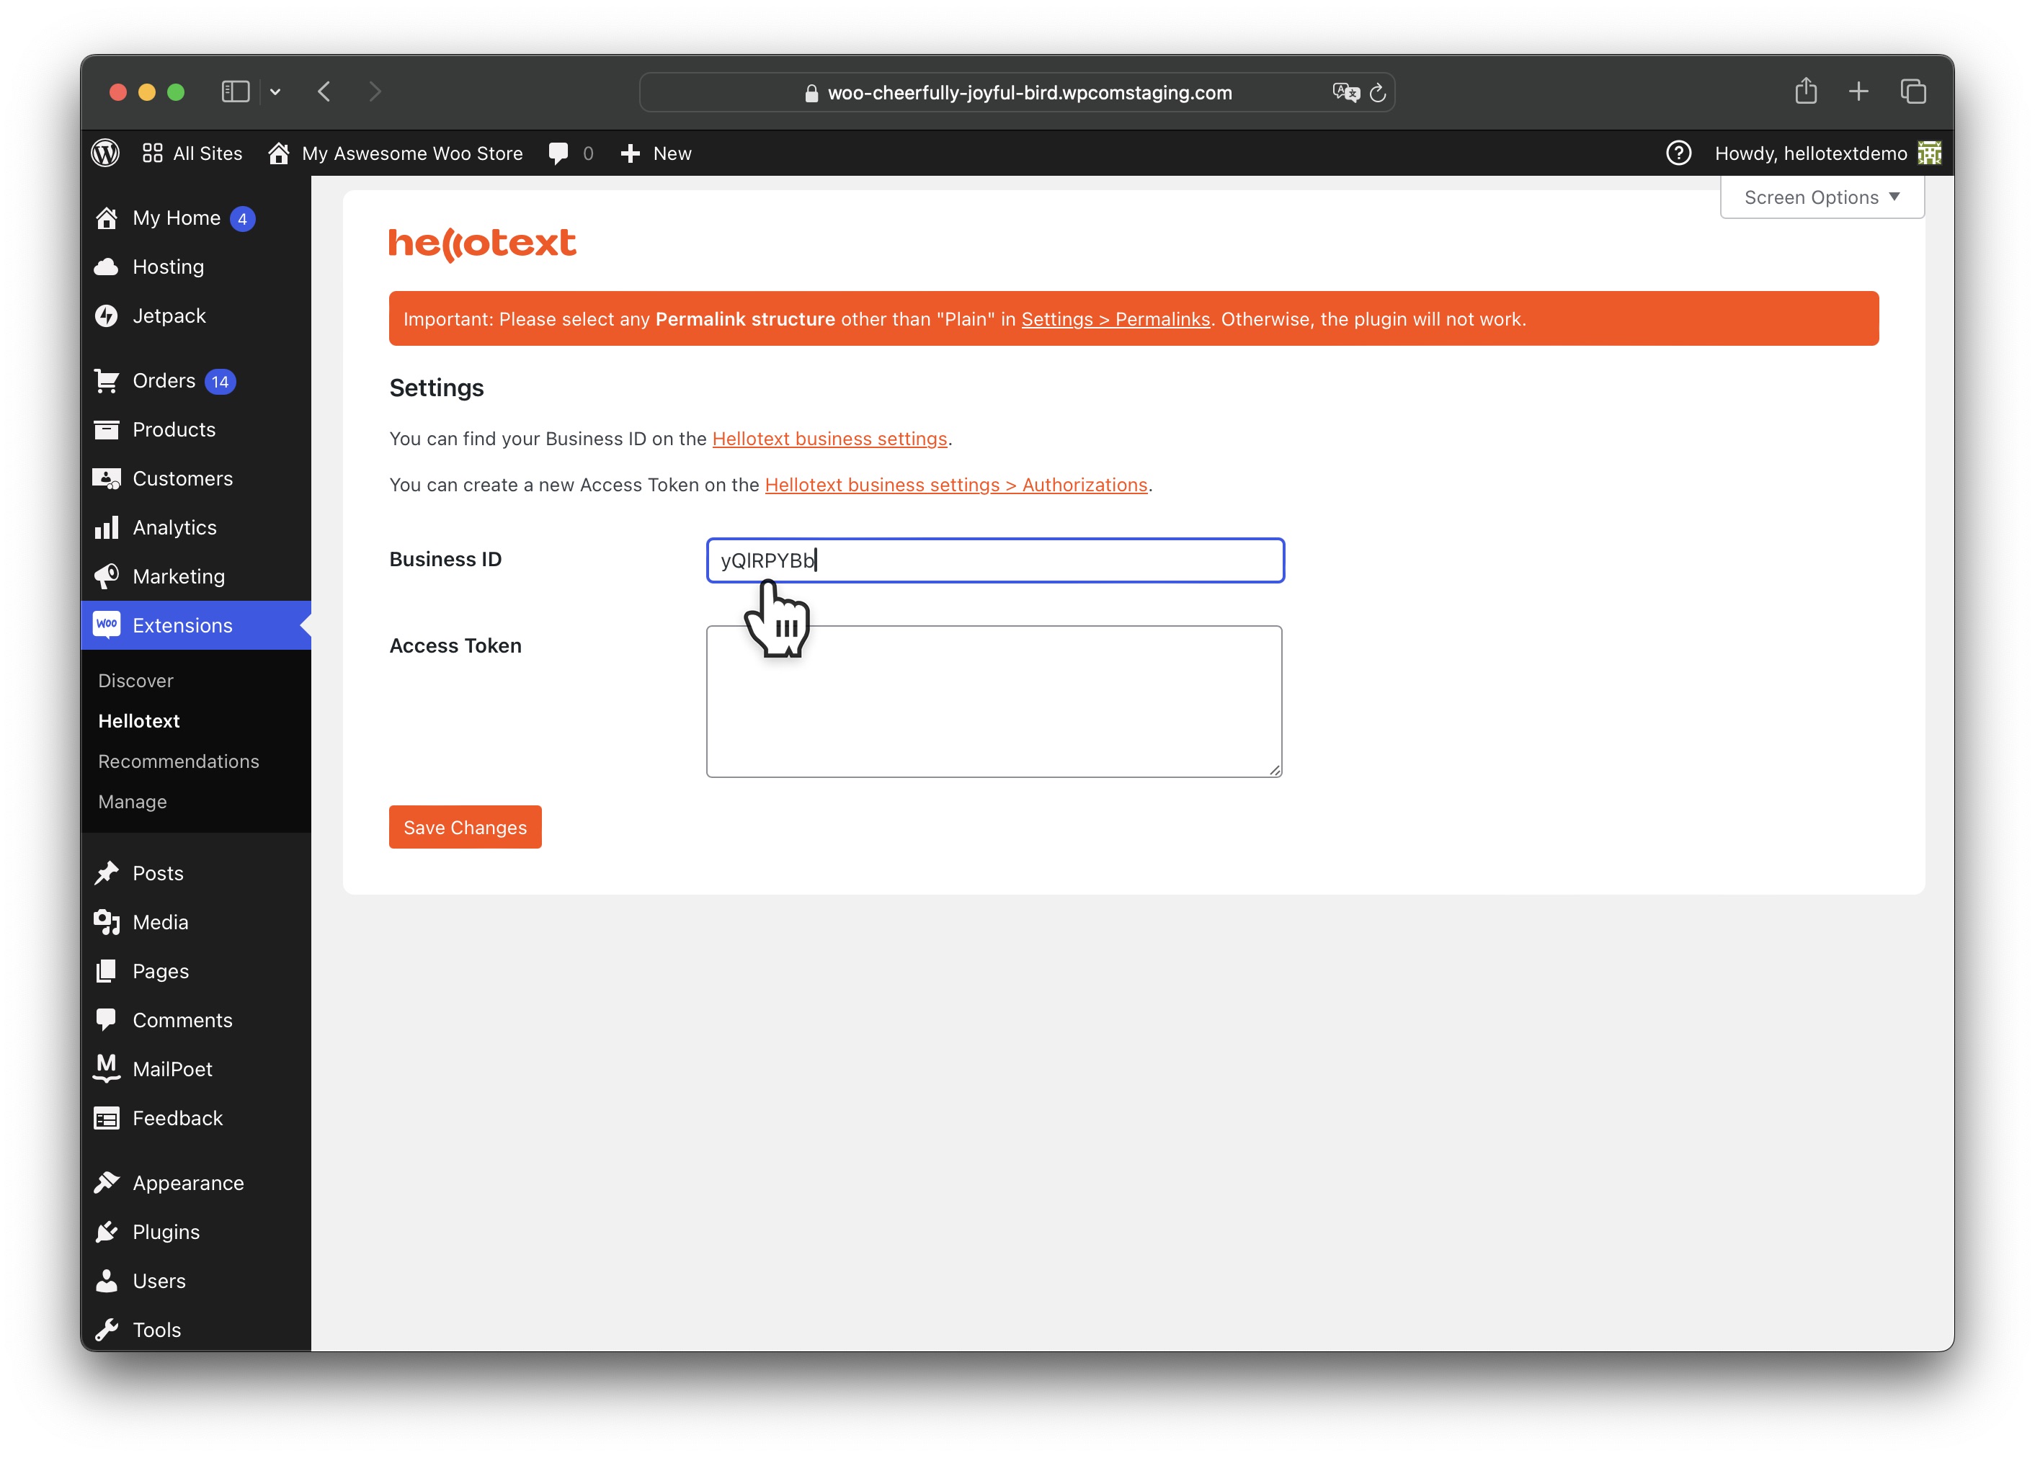Viewport: 2035px width, 1458px height.
Task: Click the Plugins plug icon
Action: [107, 1232]
